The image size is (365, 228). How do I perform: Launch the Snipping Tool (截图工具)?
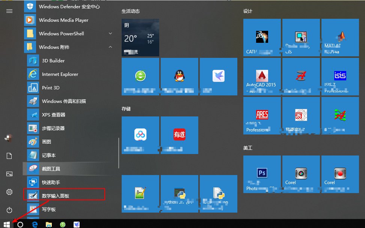(x=51, y=169)
